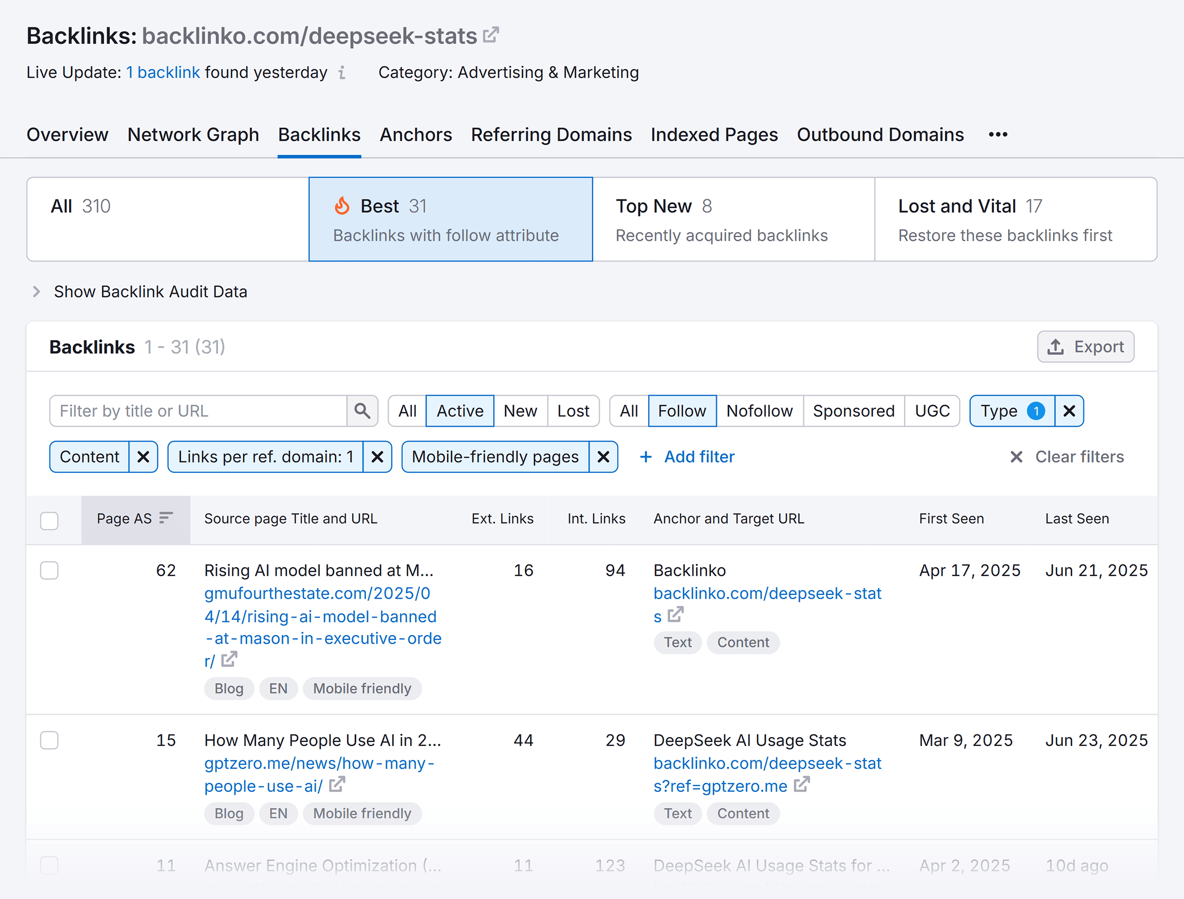This screenshot has width=1184, height=899.
Task: Switch to the Outbound Domains tab
Action: pos(880,135)
